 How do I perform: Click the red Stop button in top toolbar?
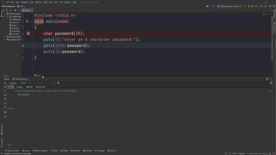coord(266,6)
